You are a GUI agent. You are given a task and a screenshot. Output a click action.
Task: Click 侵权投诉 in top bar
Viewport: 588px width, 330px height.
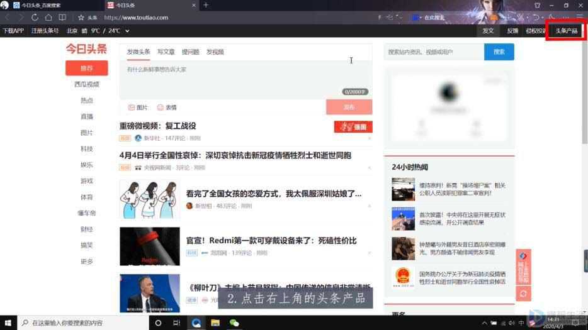[536, 31]
